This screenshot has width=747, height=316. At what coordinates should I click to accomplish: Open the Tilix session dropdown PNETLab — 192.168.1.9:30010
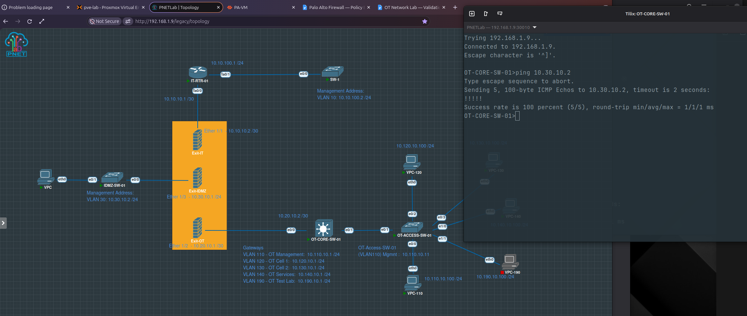coord(501,27)
